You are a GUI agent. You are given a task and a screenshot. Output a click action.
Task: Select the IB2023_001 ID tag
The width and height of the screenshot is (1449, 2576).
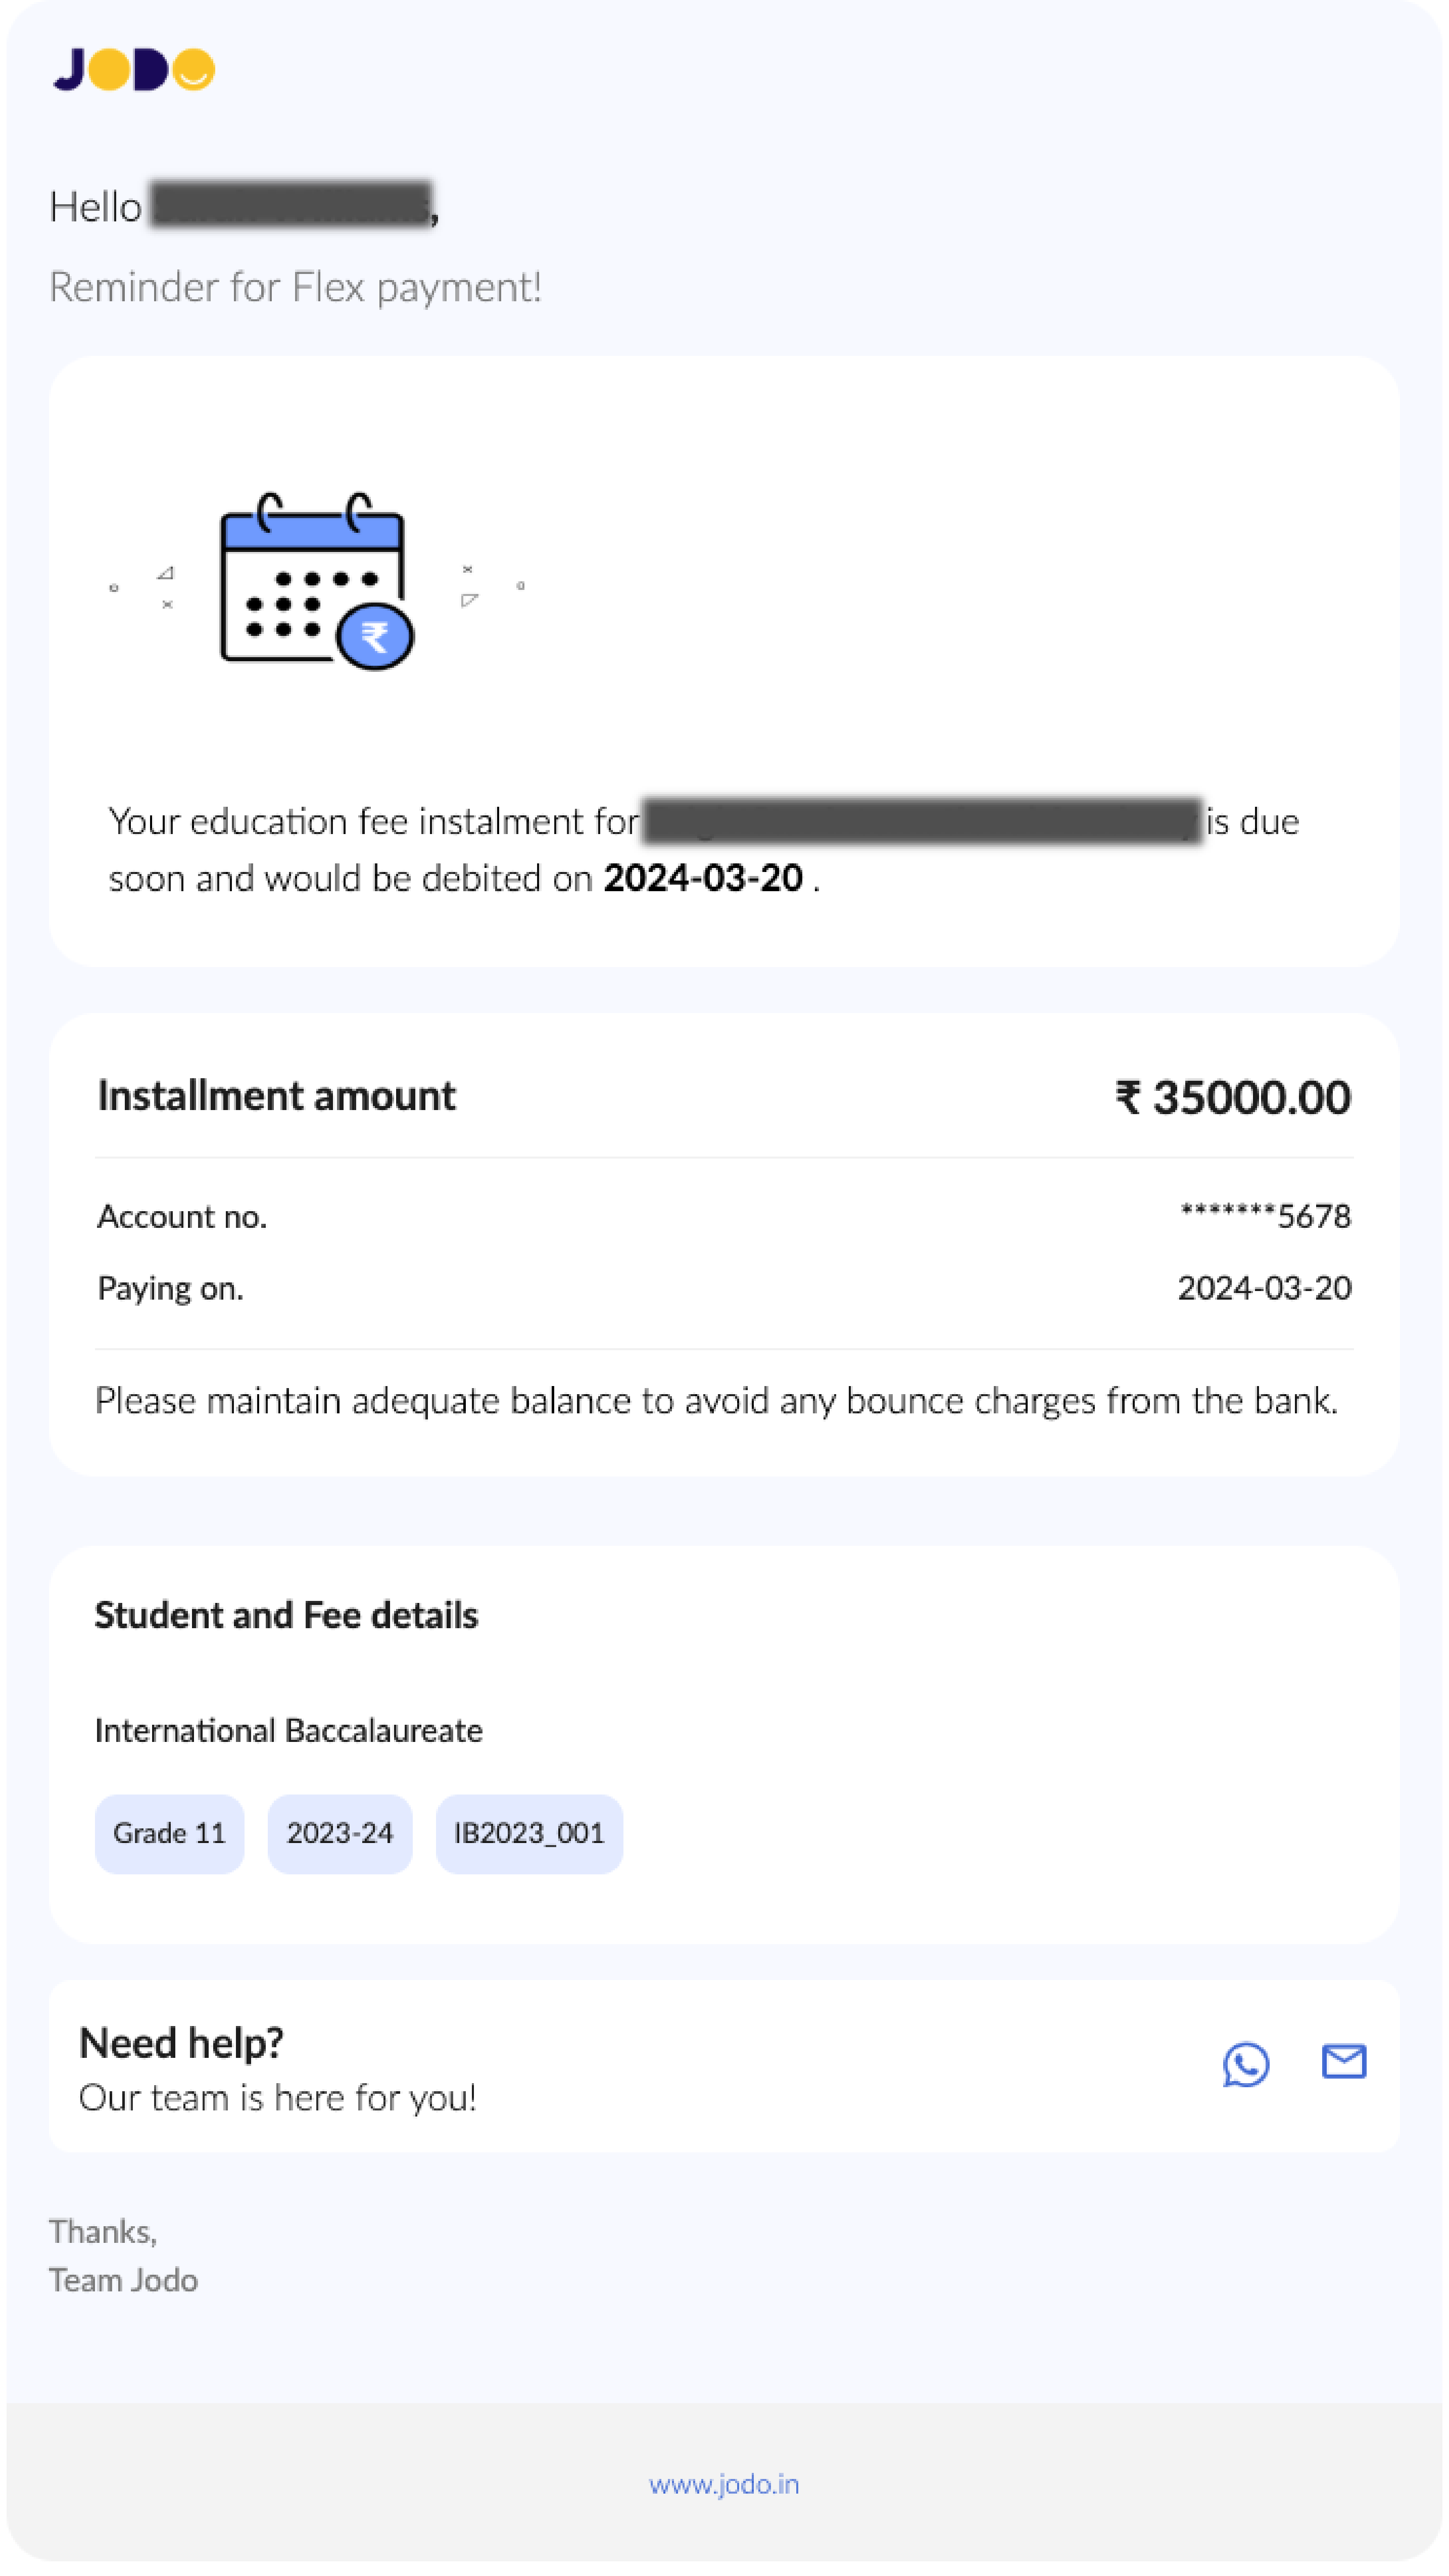coord(529,1834)
